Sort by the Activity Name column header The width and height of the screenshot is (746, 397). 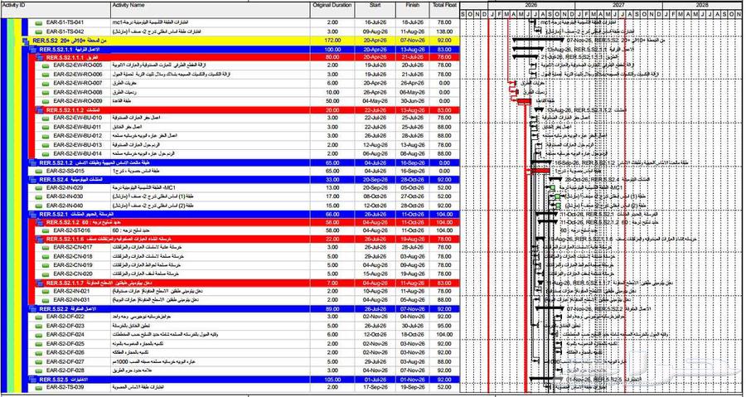point(211,10)
